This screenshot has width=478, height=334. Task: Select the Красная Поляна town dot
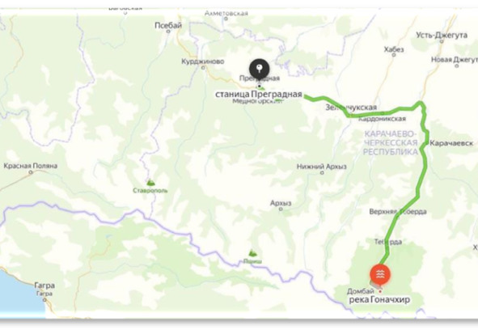coord(31,172)
